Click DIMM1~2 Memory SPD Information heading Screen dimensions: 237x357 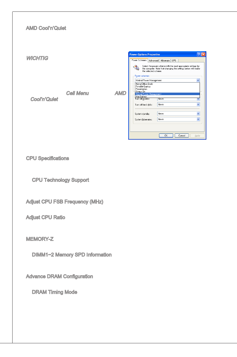click(x=72, y=255)
